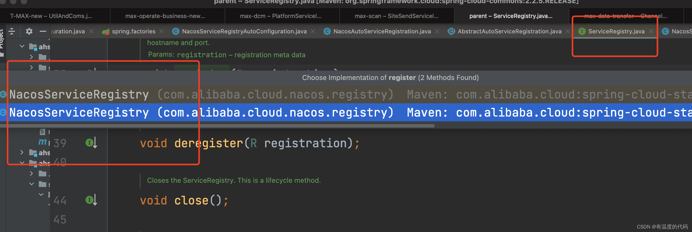Collapse the expanded ahs module beside line 40
This screenshot has width=692, height=232.
pos(22,163)
